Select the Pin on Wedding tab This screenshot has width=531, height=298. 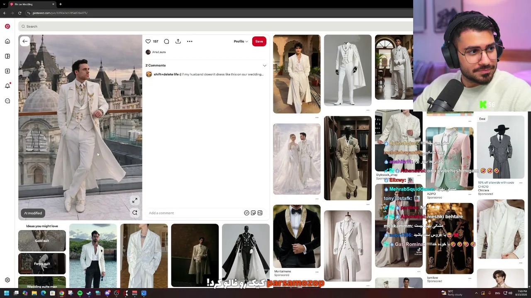[x=32, y=4]
